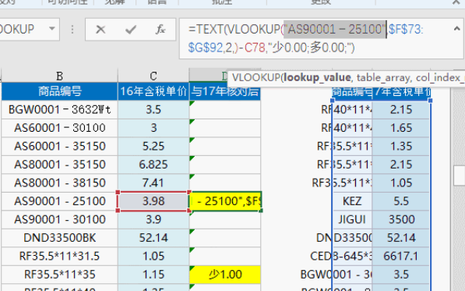The height and width of the screenshot is (291, 465).
Task: Select cell KEZ in right table
Action: coord(352,201)
